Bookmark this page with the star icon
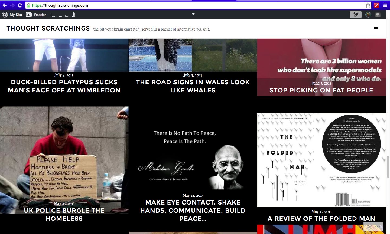Screen dimensions: 390x234 tap(368, 5)
